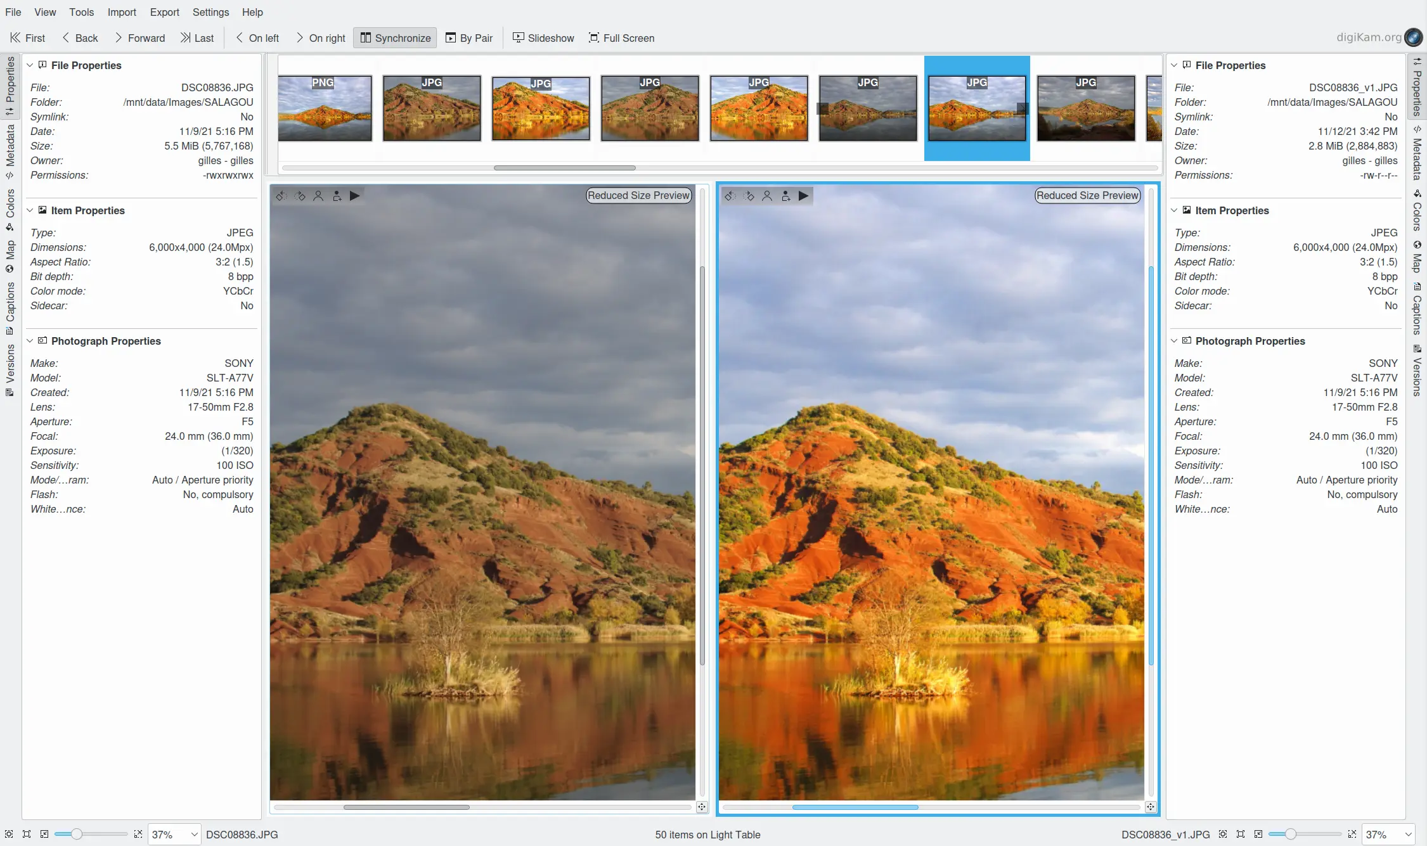Click the show face tags icon in the left pane
1427x846 pixels.
coord(318,196)
